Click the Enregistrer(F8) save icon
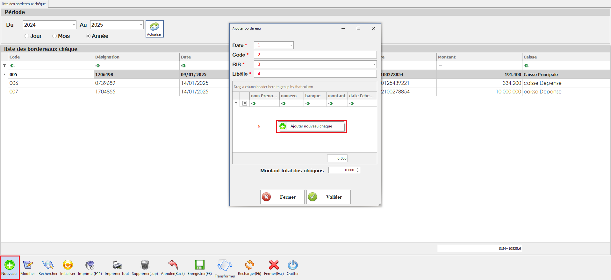 coord(199,265)
